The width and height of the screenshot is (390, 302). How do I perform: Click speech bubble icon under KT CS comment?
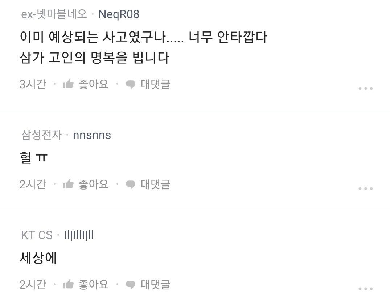(130, 285)
